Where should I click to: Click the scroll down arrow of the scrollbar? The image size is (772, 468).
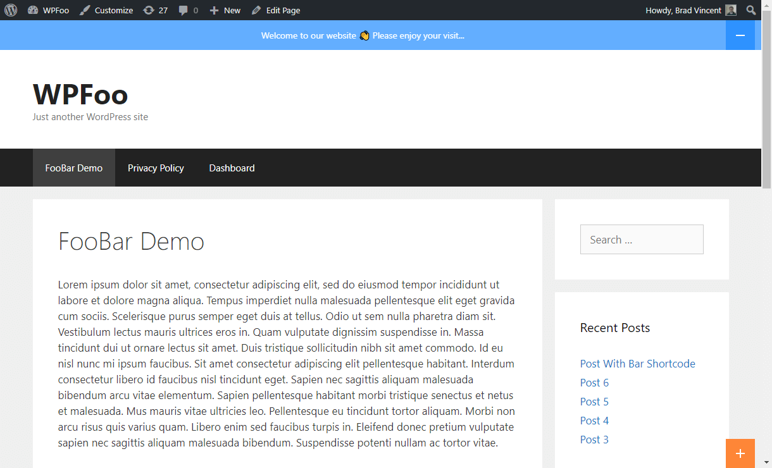pos(766,462)
